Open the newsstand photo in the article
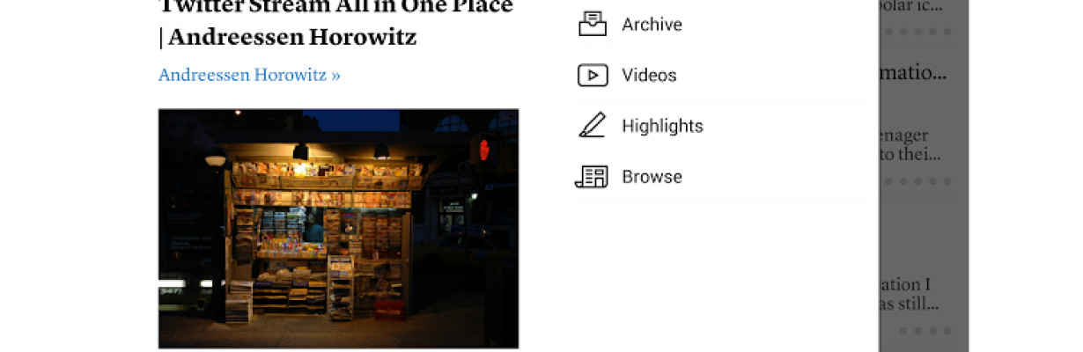Viewport: 1083px width, 352px height. 338,229
